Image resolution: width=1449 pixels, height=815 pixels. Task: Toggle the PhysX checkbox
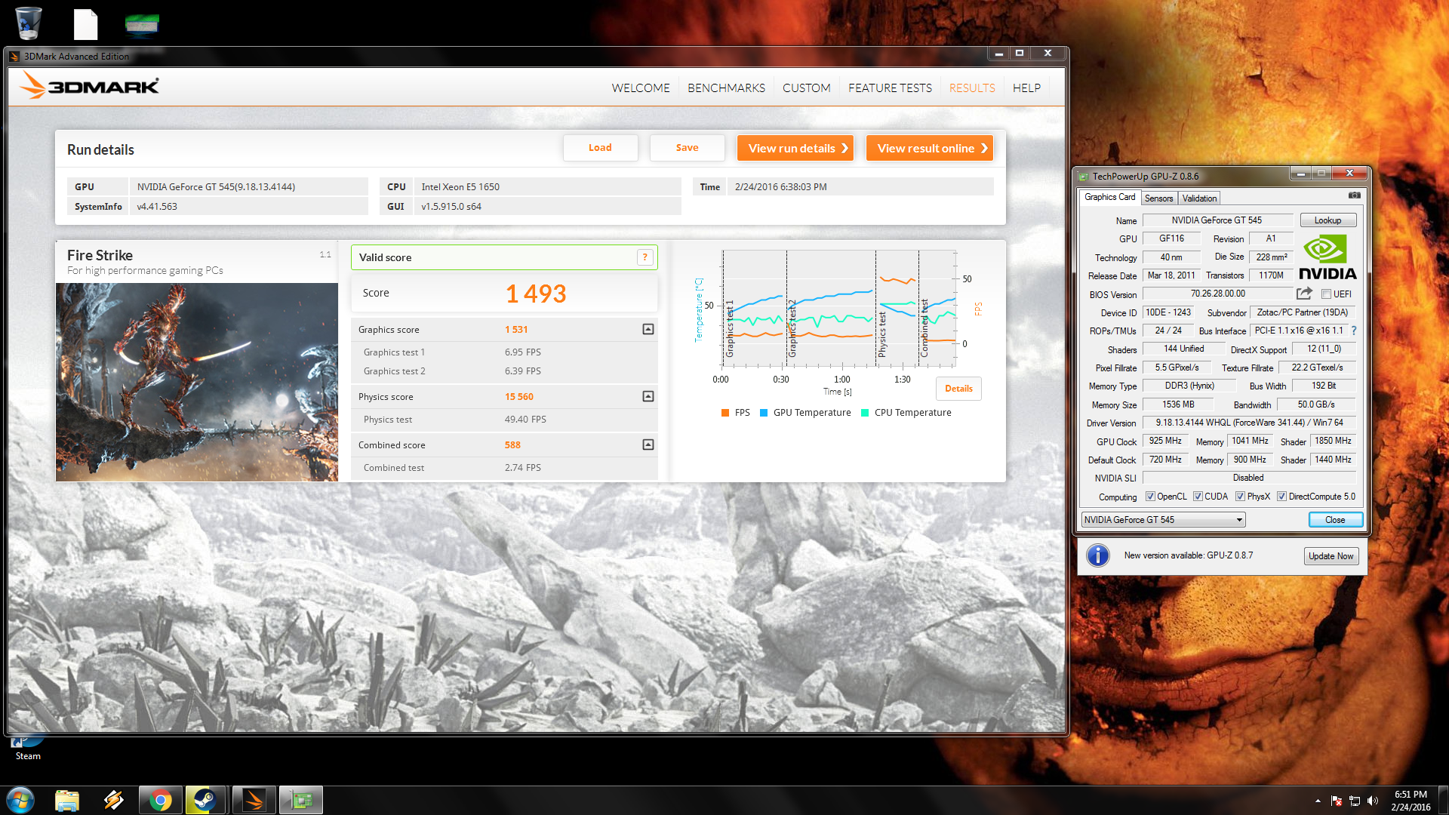(1240, 497)
